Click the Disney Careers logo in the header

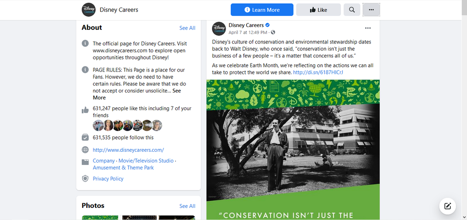(88, 10)
